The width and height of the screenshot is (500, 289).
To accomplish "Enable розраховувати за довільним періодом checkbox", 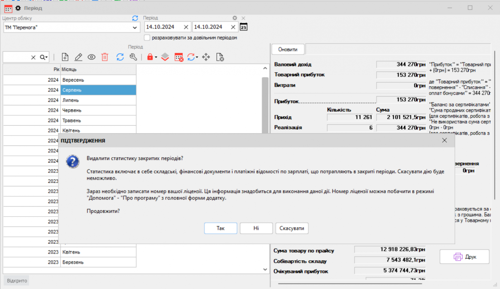I will coord(147,37).
